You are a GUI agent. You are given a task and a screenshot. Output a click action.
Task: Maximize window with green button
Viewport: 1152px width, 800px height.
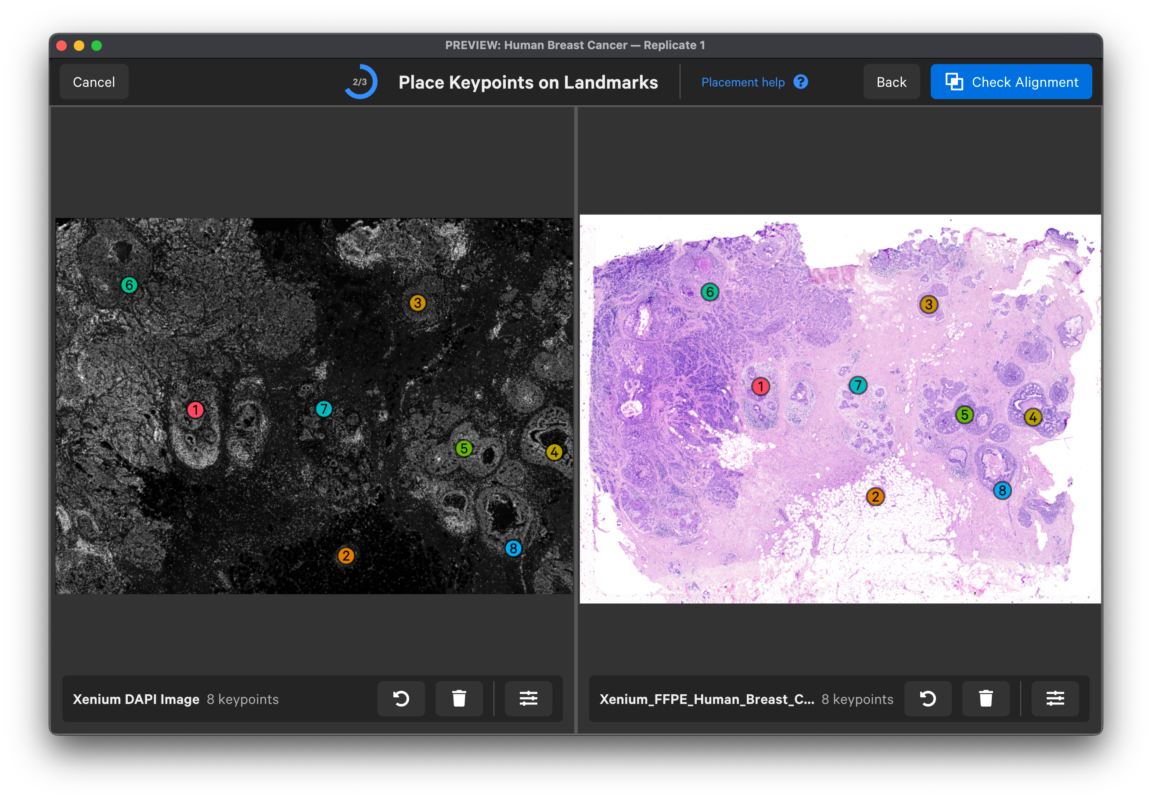pos(97,46)
